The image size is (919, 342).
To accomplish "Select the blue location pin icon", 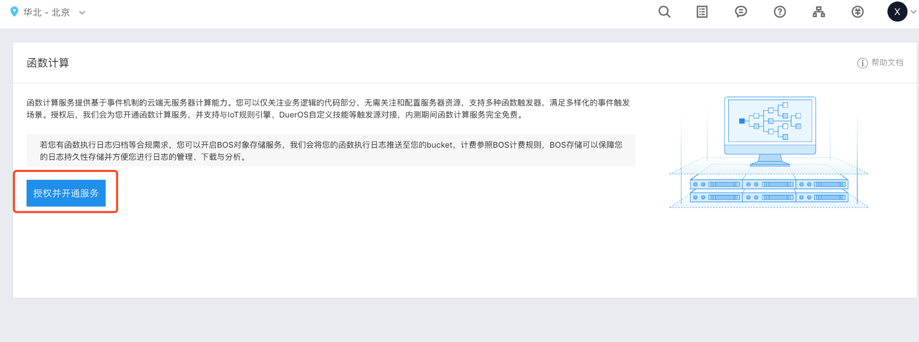I will coord(14,12).
